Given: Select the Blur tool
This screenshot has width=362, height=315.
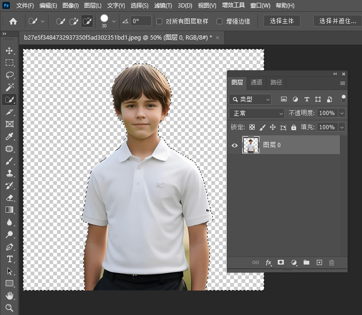Looking at the screenshot, I should 9,222.
